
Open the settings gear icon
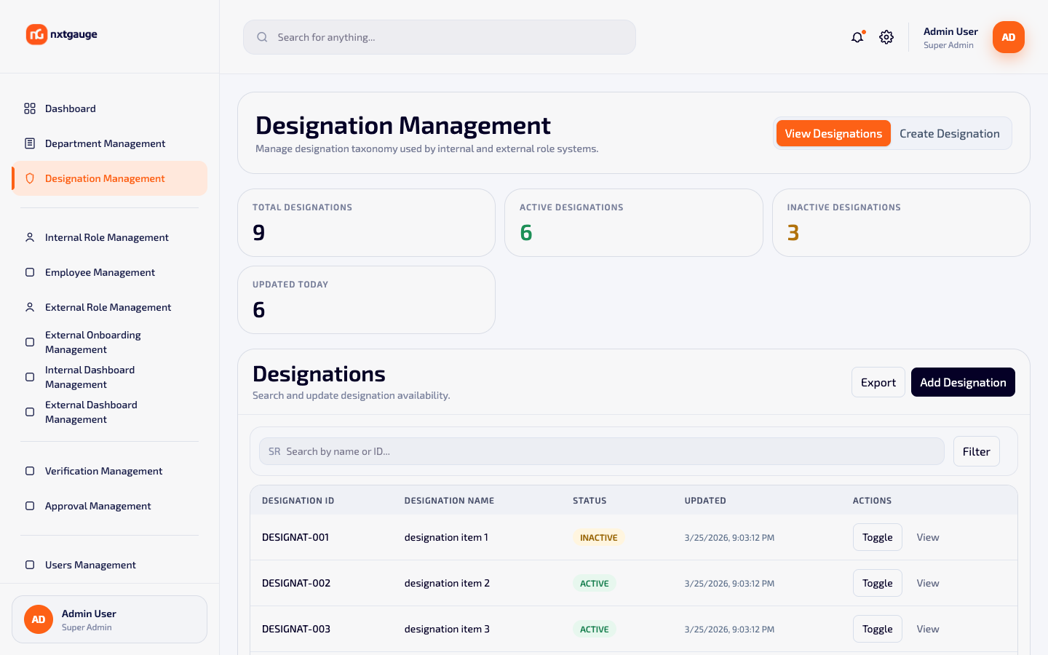(886, 37)
